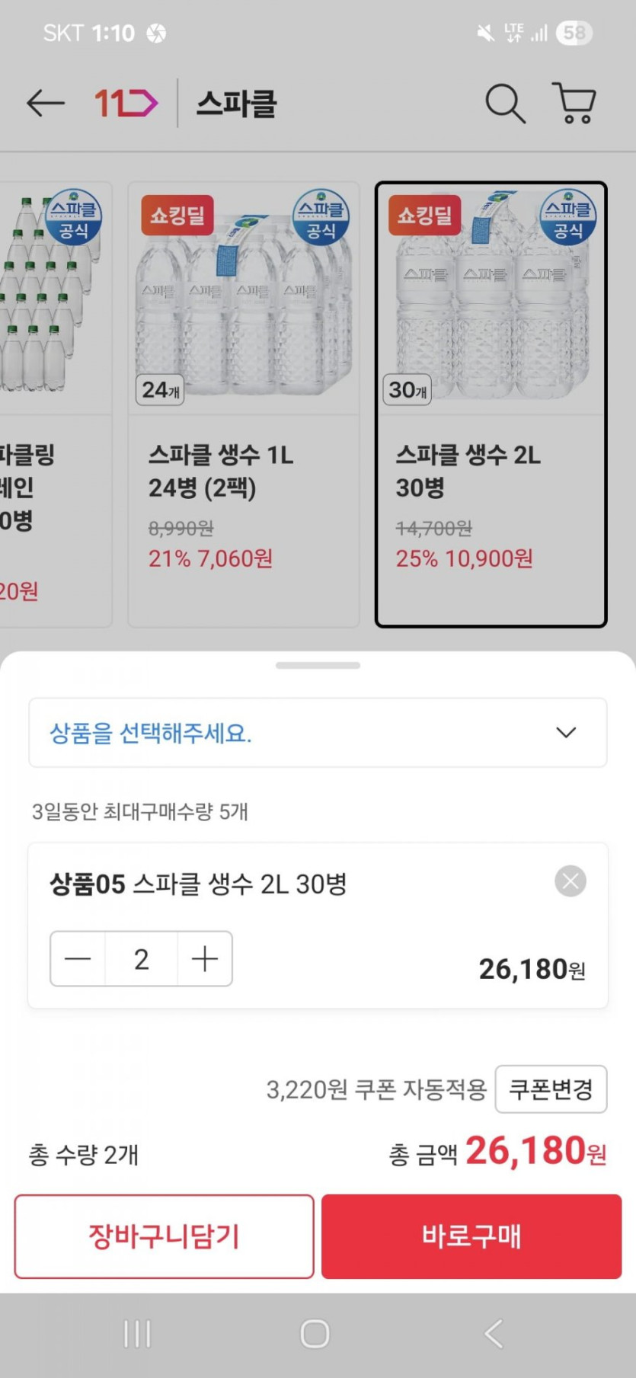Increase quantity with plus button
Viewport: 636px width, 1378px height.
205,959
